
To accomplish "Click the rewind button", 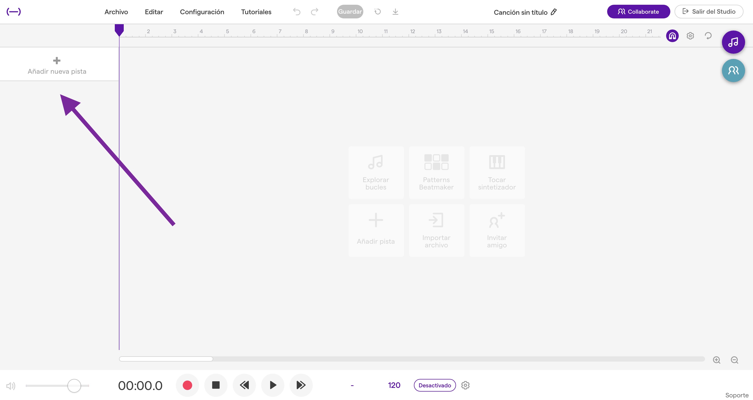I will coord(244,385).
